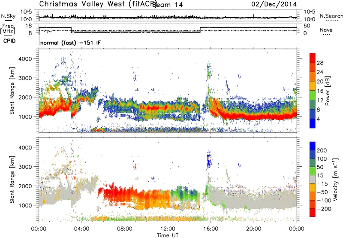
Task: Click the 12:00 time axis tick label
Action: [x=168, y=229]
